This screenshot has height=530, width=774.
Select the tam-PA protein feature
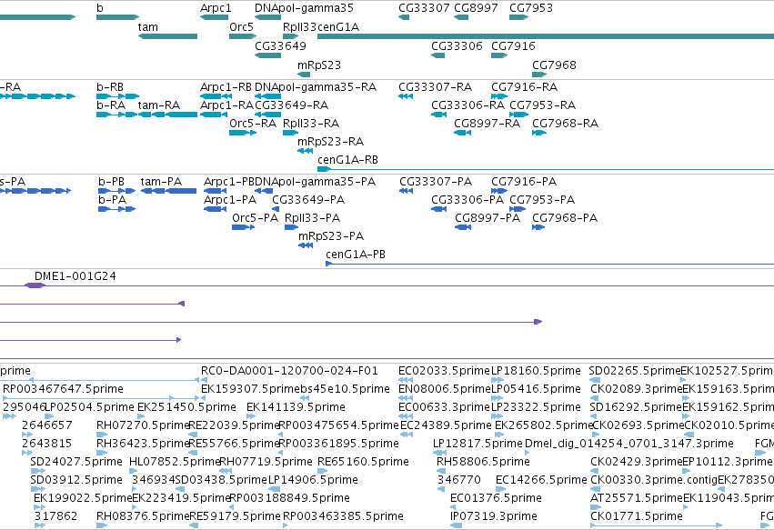coord(169,191)
